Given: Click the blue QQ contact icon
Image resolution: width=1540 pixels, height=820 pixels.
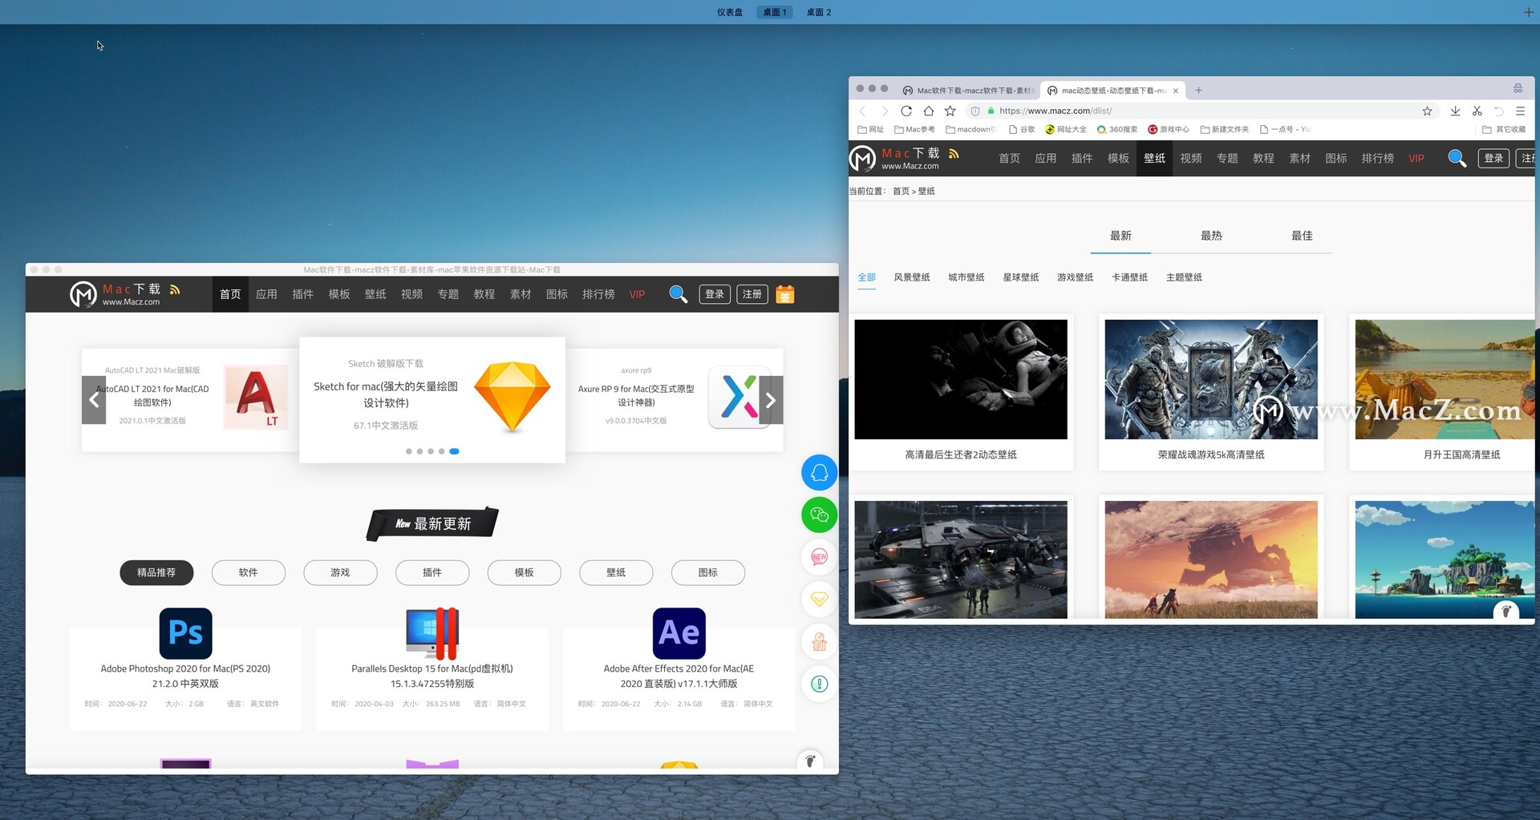Looking at the screenshot, I should pos(819,473).
